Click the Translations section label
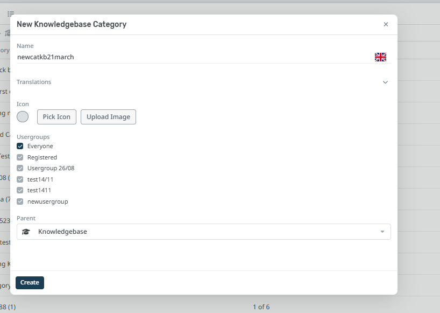440x313 pixels. pos(34,82)
